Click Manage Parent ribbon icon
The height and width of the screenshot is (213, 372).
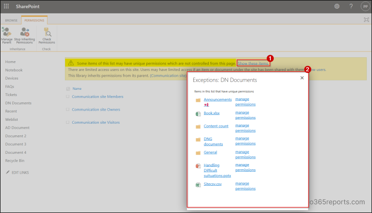click(7, 35)
